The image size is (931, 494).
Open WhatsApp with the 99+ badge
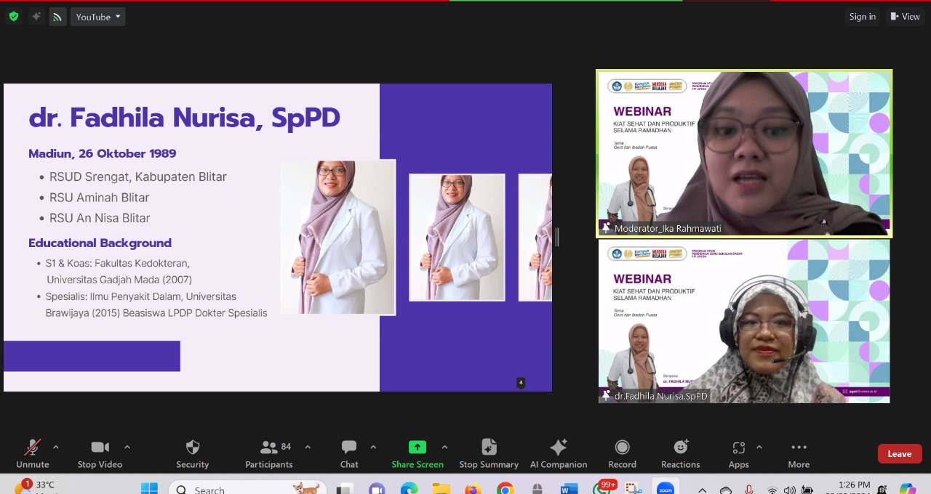pyautogui.click(x=602, y=487)
